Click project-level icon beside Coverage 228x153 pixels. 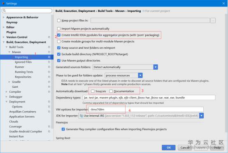[49, 126]
